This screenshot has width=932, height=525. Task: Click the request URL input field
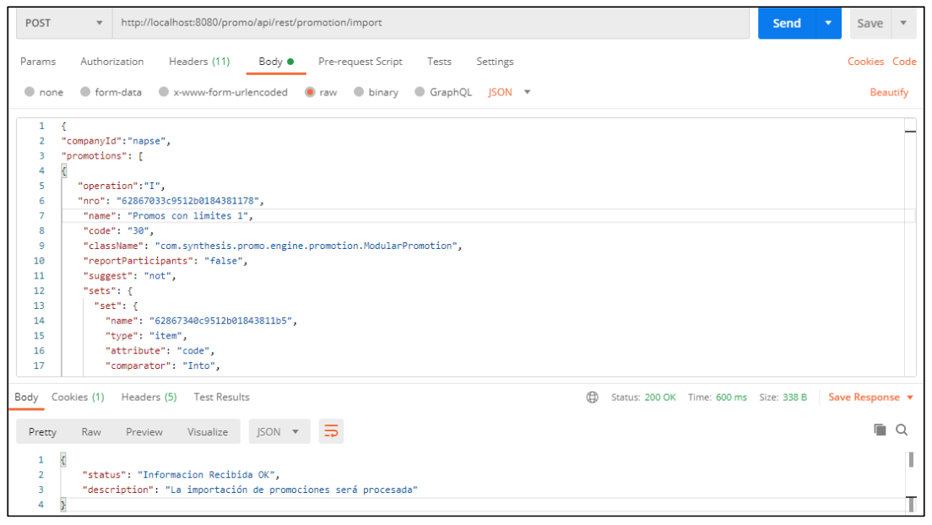(431, 23)
